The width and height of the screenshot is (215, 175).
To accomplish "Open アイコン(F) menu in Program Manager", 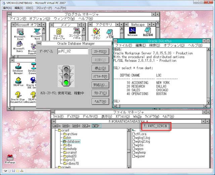I will (x=18, y=19).
